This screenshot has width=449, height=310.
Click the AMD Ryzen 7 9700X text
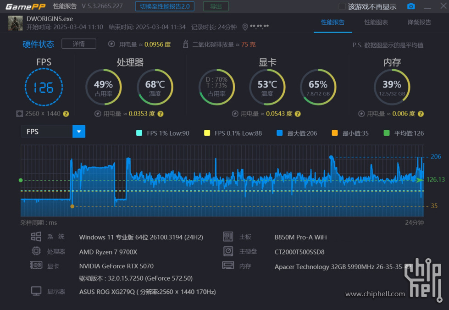pyautogui.click(x=108, y=252)
